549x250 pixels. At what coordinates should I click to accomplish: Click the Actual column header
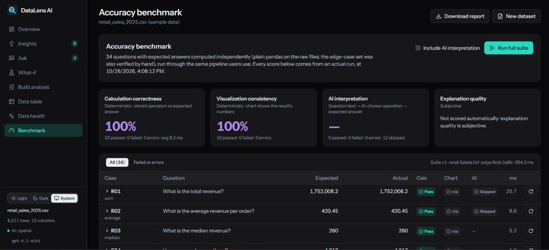point(401,178)
